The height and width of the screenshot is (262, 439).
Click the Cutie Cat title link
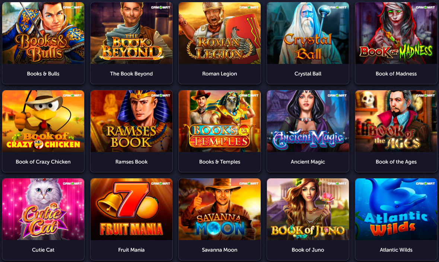click(x=43, y=250)
